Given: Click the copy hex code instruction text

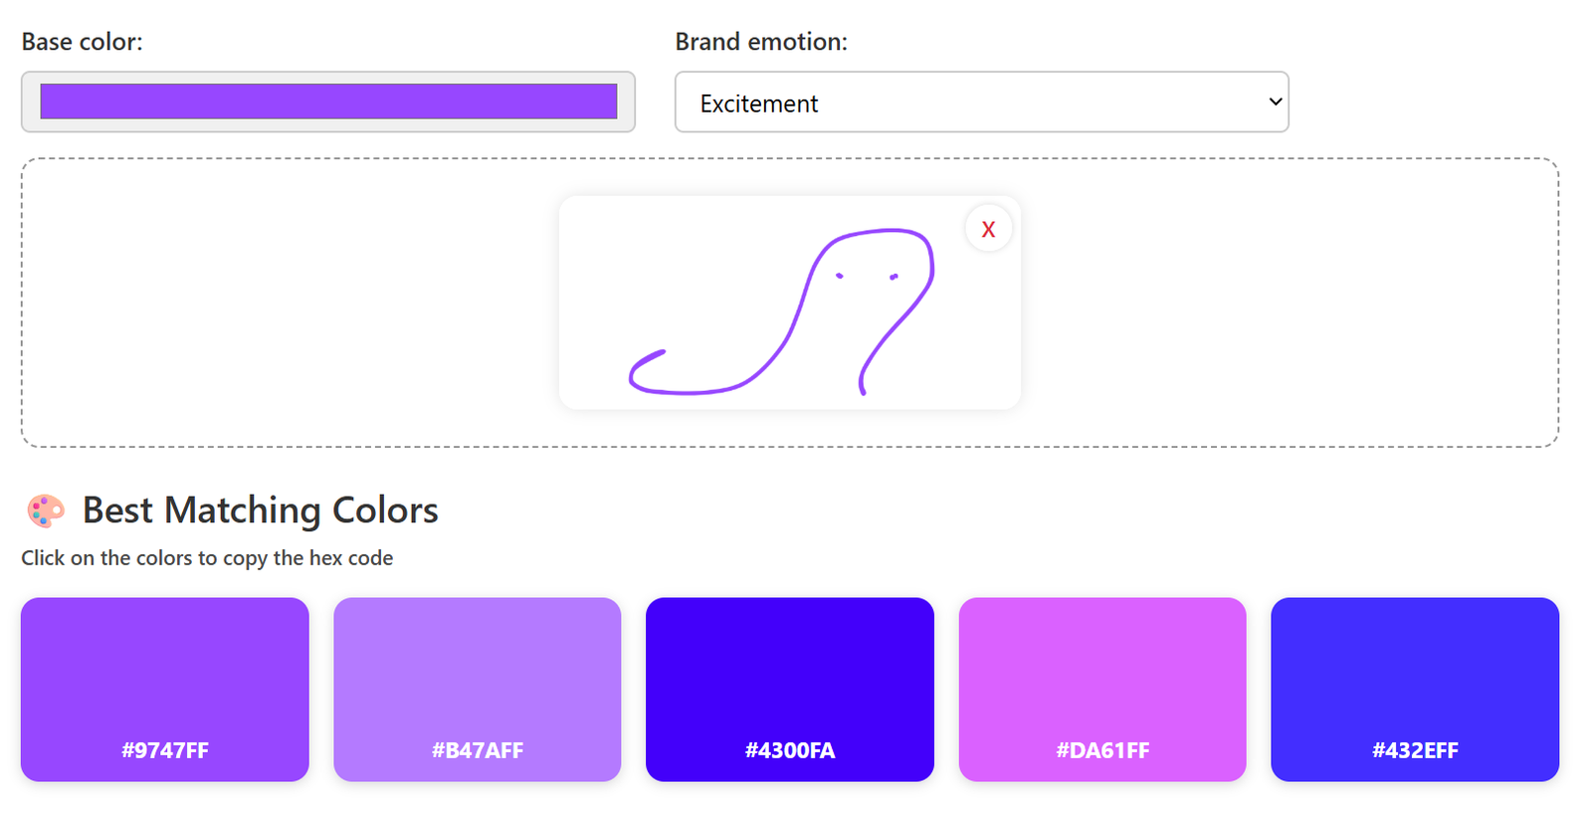Looking at the screenshot, I should (207, 558).
